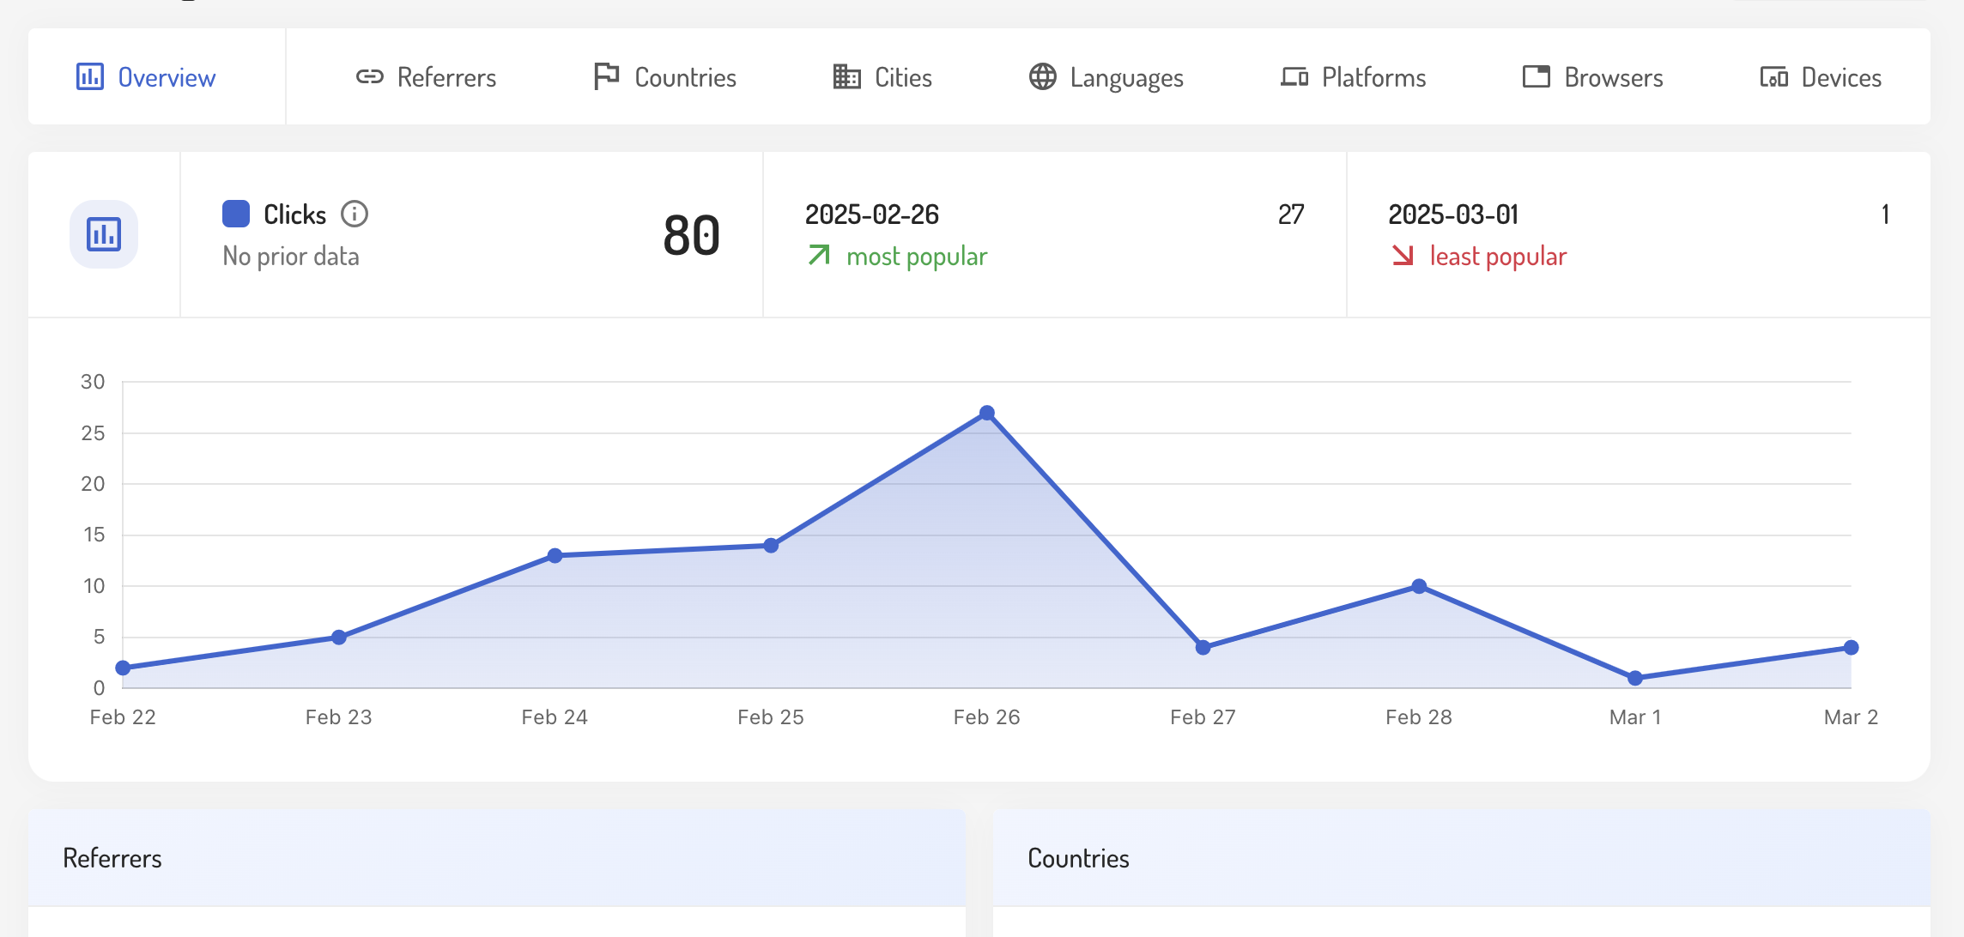Open the Referrers tab
The width and height of the screenshot is (1964, 937).
click(x=446, y=77)
